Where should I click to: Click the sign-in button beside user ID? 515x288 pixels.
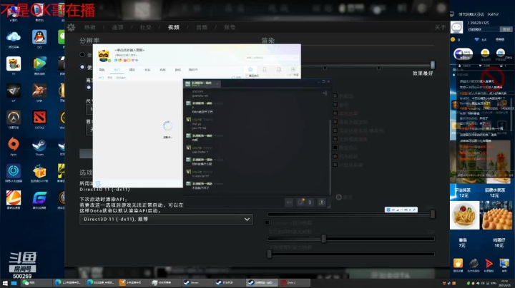(x=506, y=29)
